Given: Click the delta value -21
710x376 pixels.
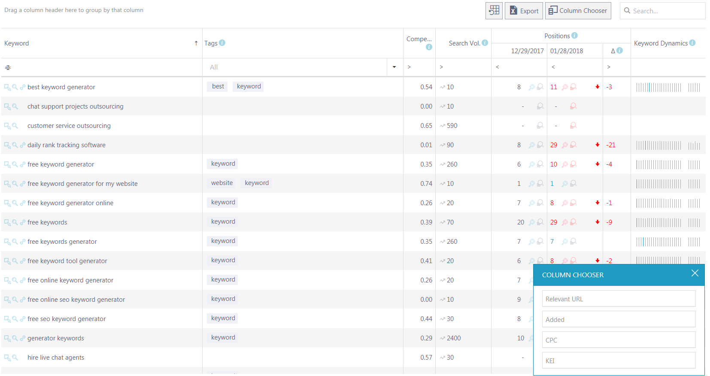Looking at the screenshot, I should [x=611, y=145].
